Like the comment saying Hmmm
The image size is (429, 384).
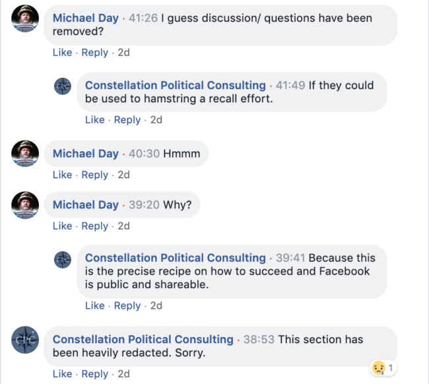pos(62,175)
